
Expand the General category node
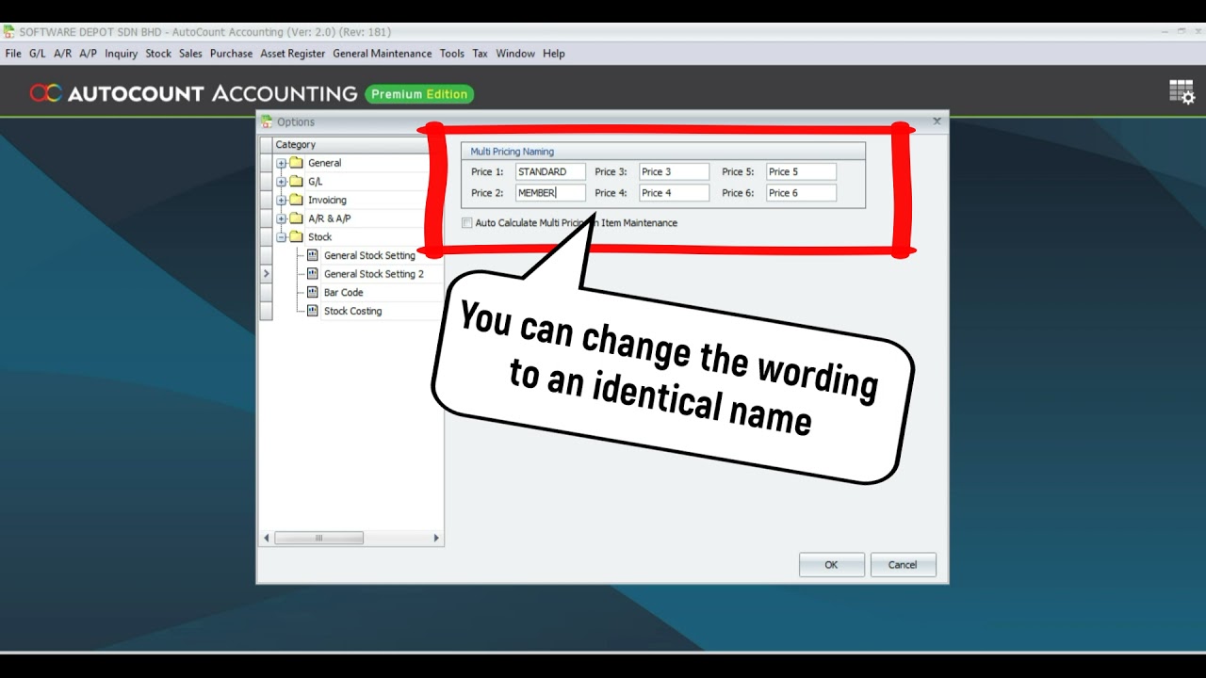tap(281, 163)
